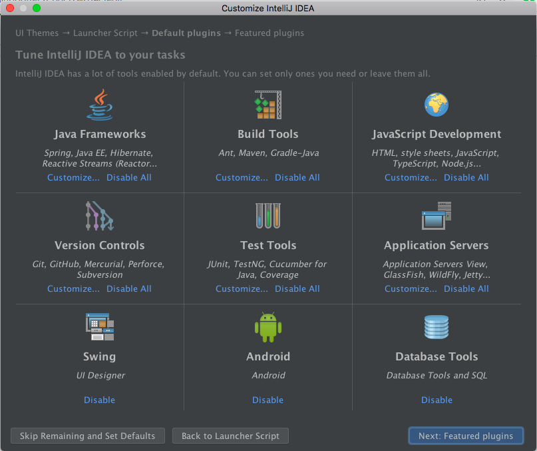Click the Test Tools test tubes icon
The width and height of the screenshot is (537, 451).
click(x=268, y=216)
